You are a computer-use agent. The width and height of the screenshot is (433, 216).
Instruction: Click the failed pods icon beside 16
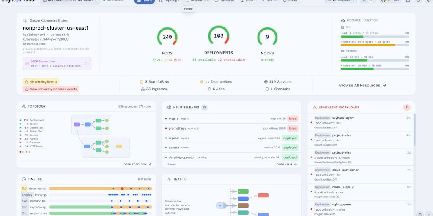175,60
